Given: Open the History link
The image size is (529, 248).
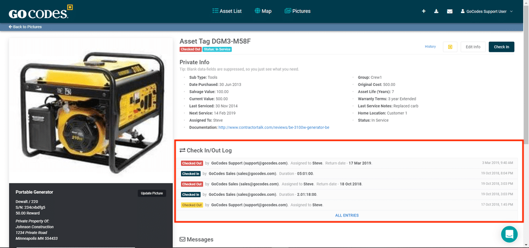Looking at the screenshot, I should tap(430, 47).
